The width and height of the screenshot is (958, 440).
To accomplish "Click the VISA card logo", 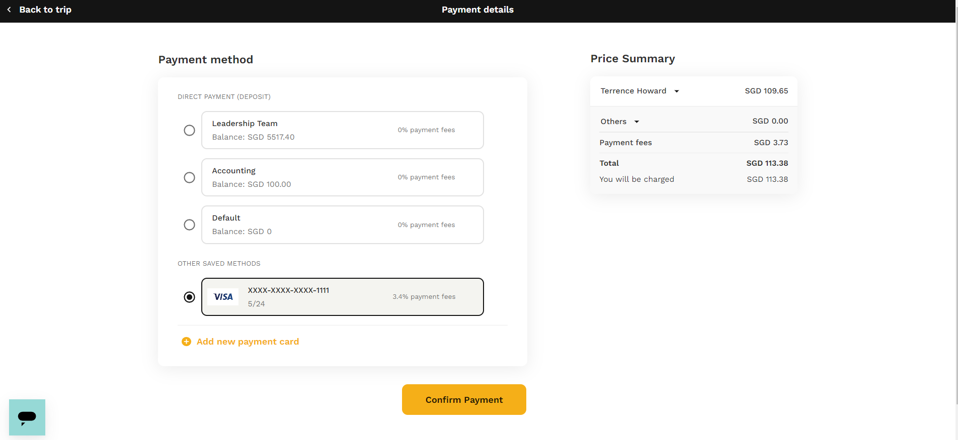I will point(223,297).
